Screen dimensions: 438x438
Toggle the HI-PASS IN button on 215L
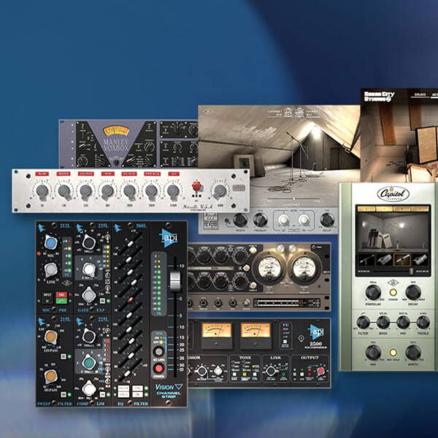64,394
